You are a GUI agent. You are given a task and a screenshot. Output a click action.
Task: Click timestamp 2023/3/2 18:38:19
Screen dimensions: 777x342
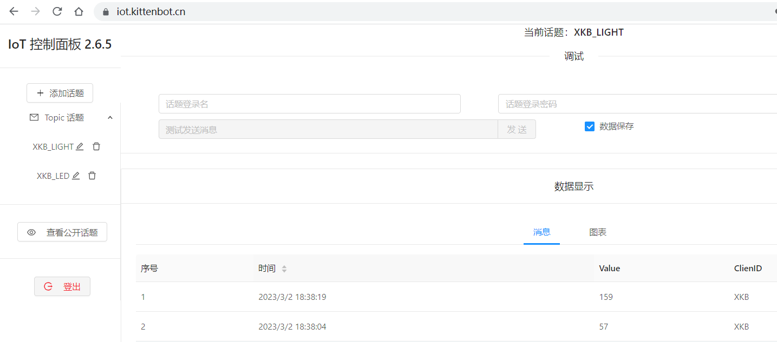point(292,297)
